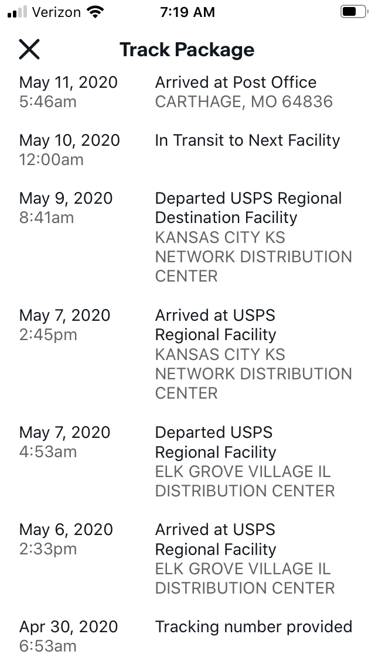Tap May 7, 2020 2:45pm timestamp

[64, 325]
